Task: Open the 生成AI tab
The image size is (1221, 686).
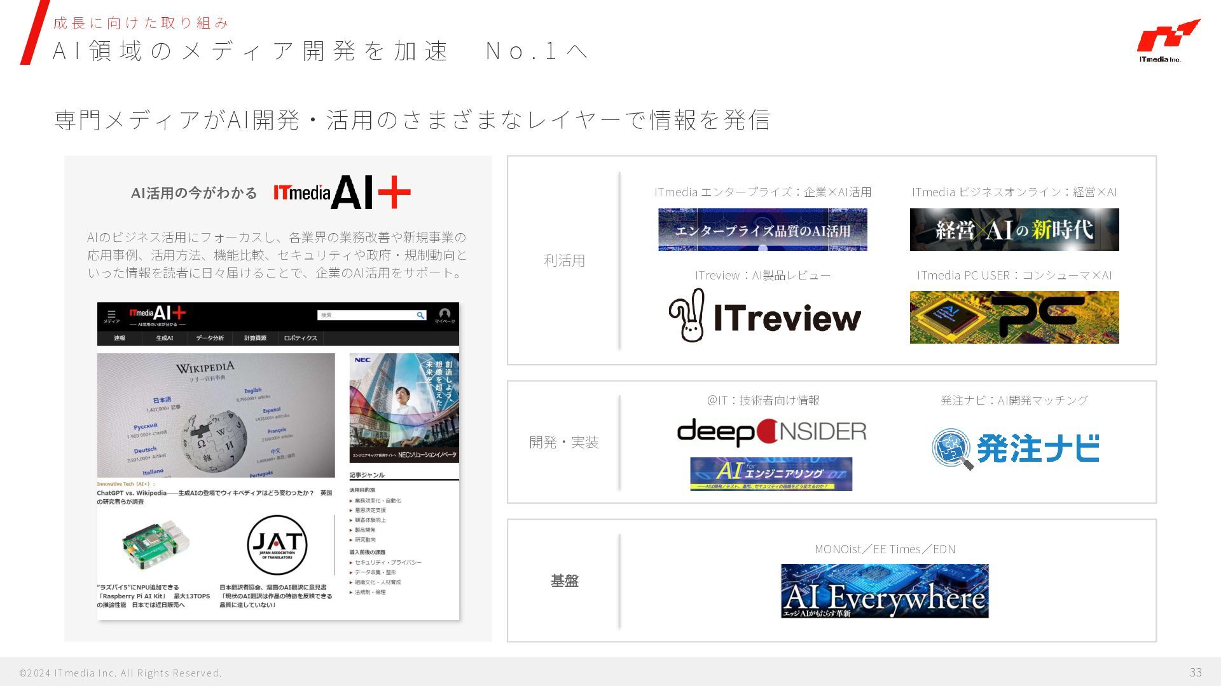Action: (x=164, y=338)
